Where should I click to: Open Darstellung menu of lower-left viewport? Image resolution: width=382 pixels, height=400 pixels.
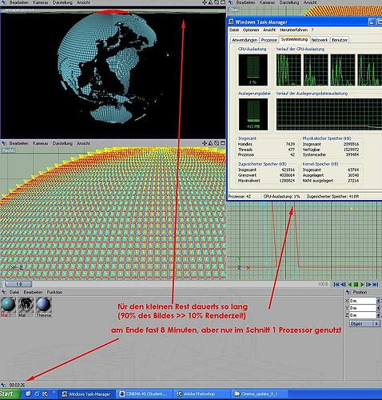(x=62, y=143)
